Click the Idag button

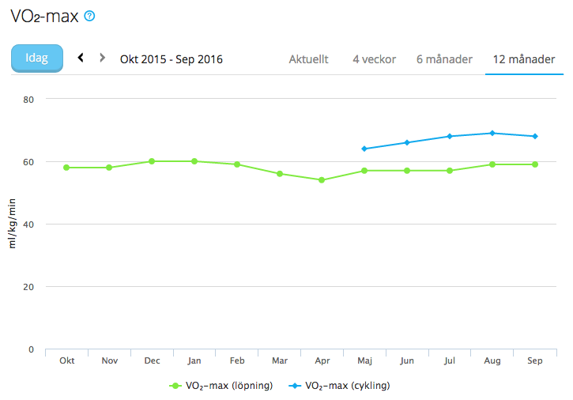coord(36,58)
